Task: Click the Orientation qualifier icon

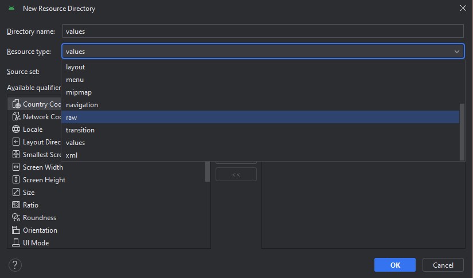Action: (x=16, y=230)
